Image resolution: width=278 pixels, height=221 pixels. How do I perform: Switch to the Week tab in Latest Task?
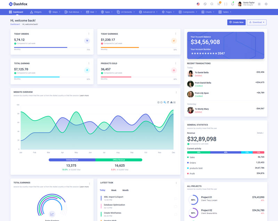(114, 190)
